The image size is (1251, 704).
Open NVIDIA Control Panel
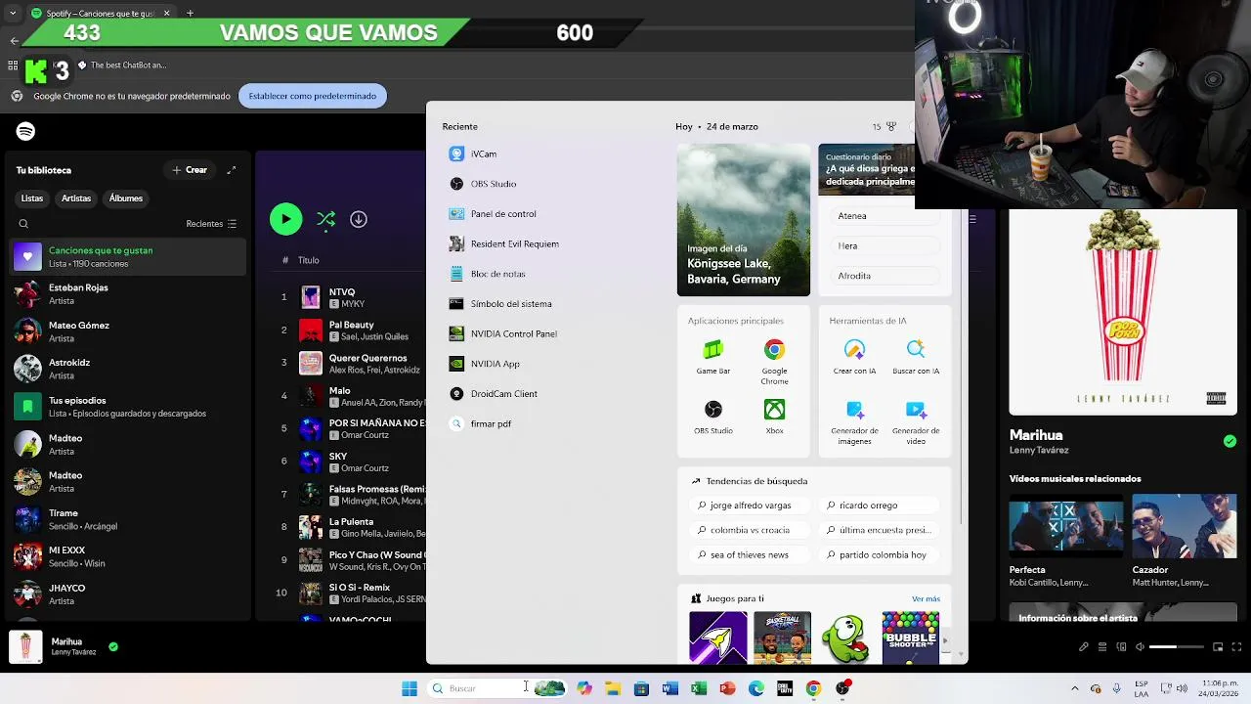point(503,333)
